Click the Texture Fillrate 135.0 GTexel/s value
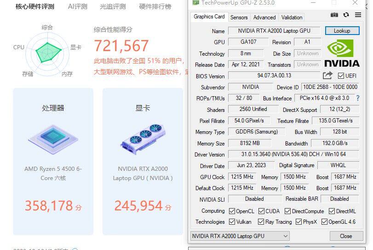 336,121
